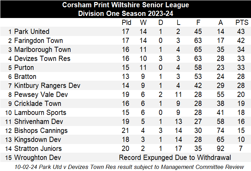Click the Record Expunged Due to Withdrawal text
The image size is (251, 171).
click(x=175, y=157)
